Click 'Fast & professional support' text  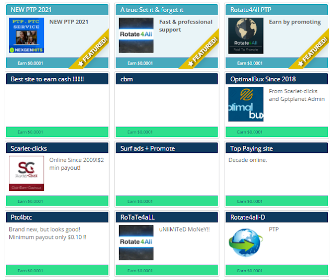186,26
